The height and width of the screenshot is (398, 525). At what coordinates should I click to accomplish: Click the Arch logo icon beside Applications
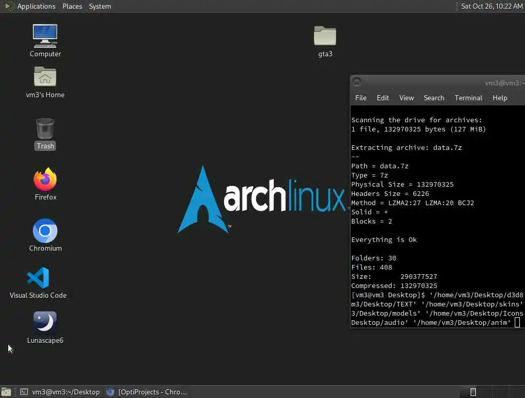[9, 6]
